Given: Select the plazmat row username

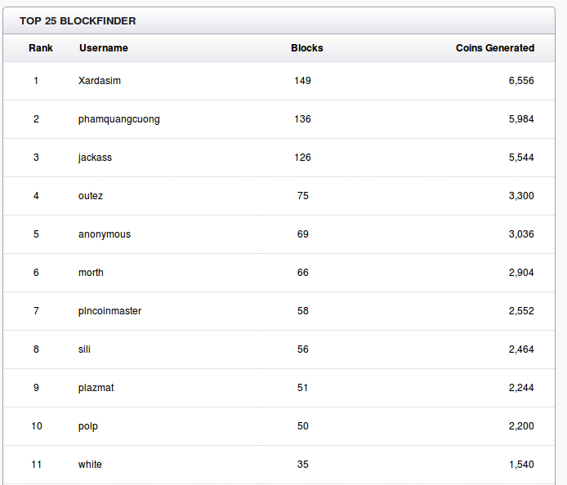Looking at the screenshot, I should (96, 388).
